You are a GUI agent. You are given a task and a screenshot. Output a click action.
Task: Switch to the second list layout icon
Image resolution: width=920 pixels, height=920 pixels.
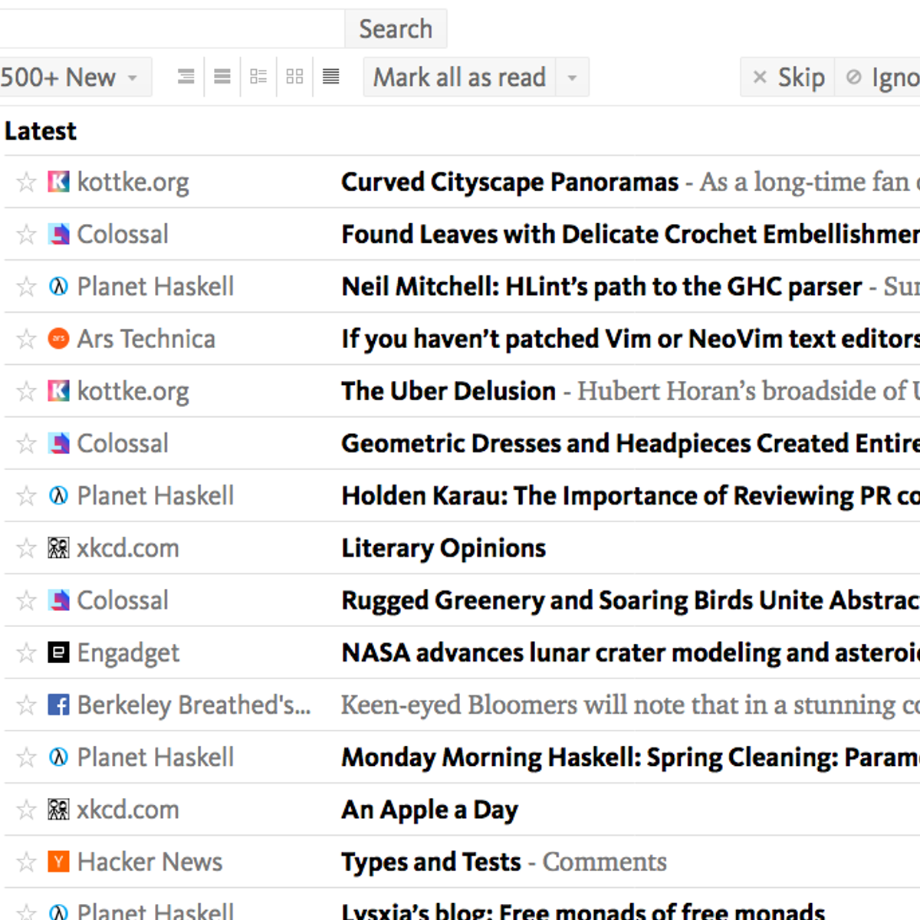tap(222, 77)
